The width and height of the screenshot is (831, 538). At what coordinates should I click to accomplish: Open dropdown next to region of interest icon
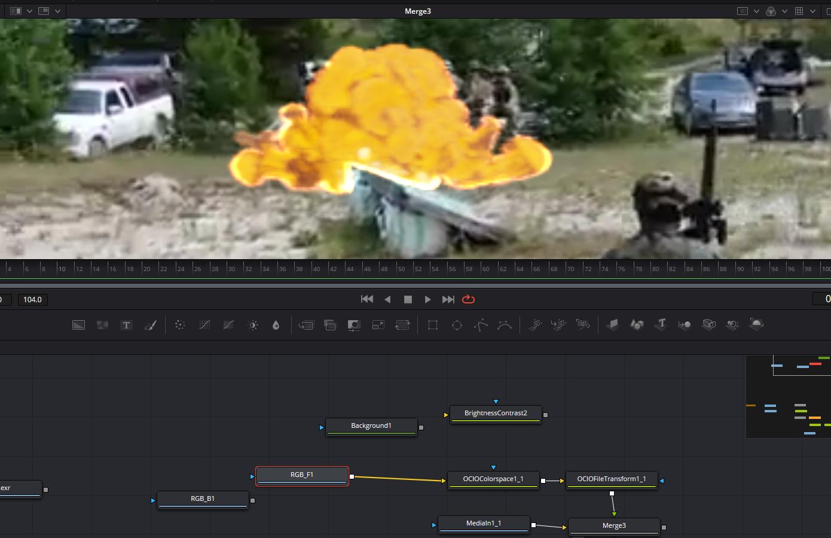pos(756,11)
